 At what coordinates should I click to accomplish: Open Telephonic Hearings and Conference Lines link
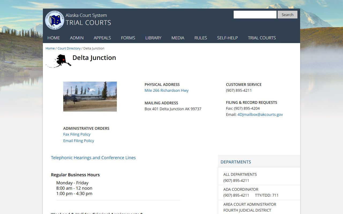(93, 158)
